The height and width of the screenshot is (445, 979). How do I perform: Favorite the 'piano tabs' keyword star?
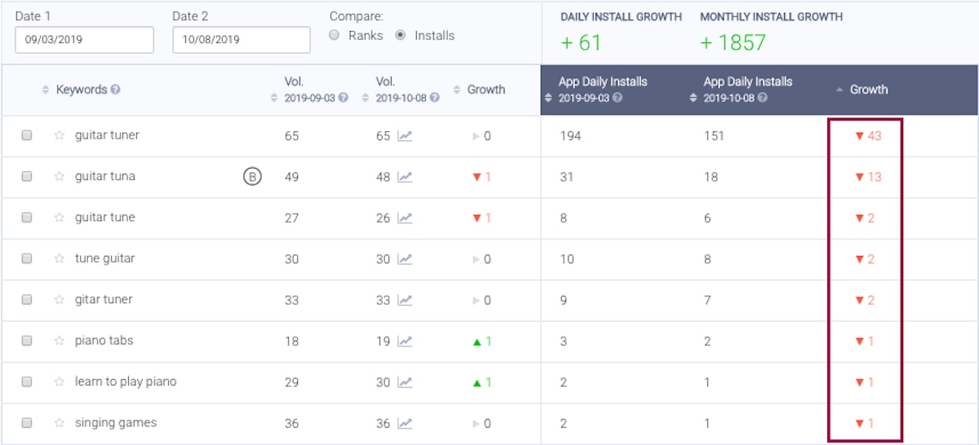coord(59,341)
